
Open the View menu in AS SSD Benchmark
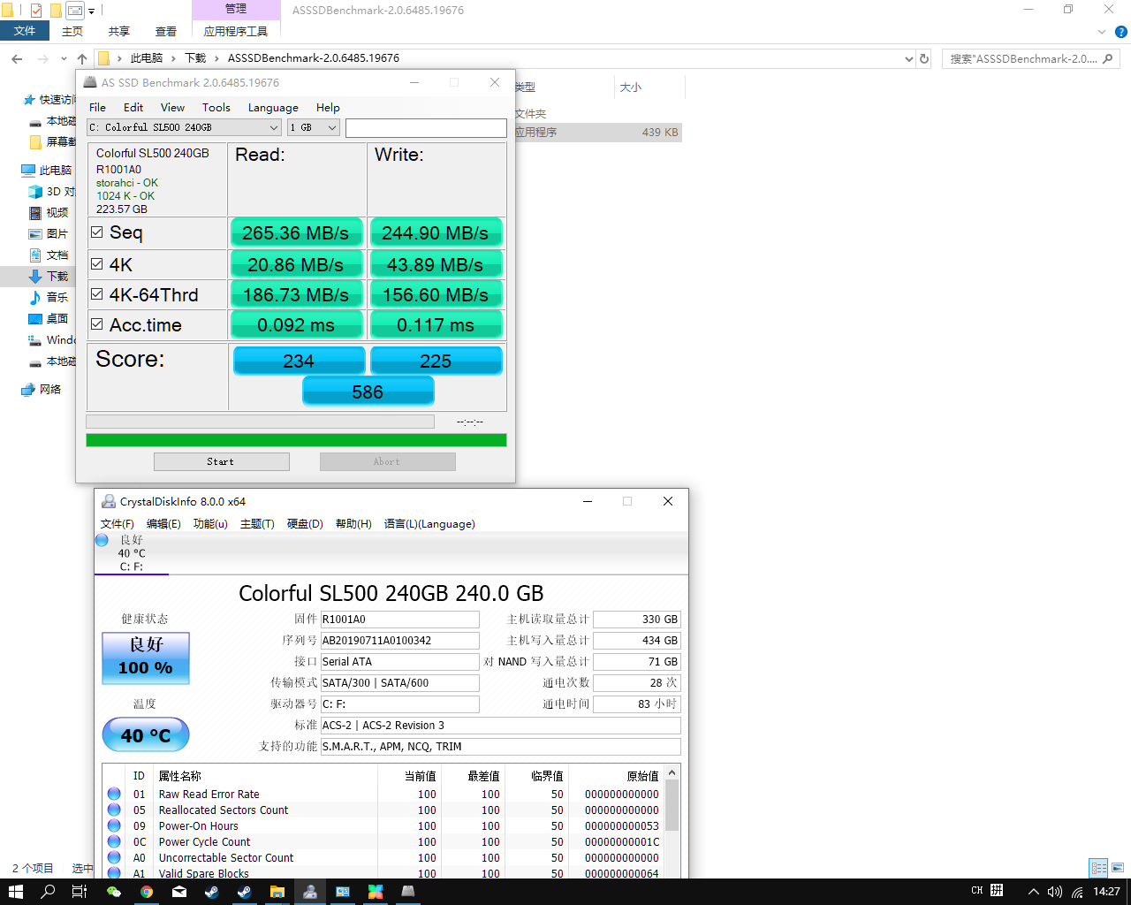coord(172,108)
